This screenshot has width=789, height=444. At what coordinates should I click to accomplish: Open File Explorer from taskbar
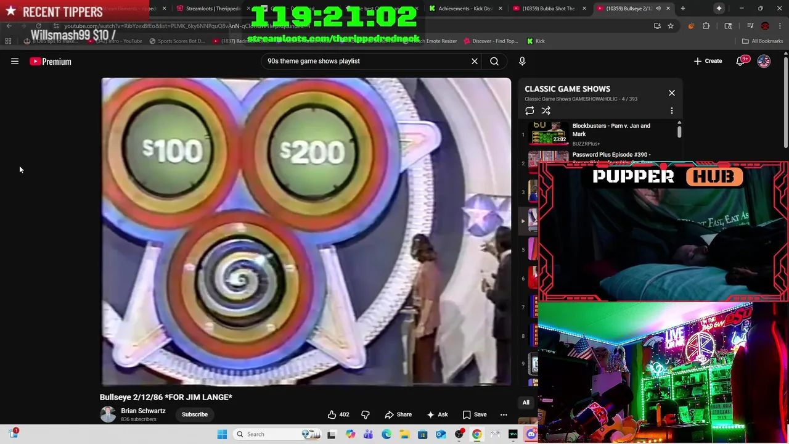point(404,434)
